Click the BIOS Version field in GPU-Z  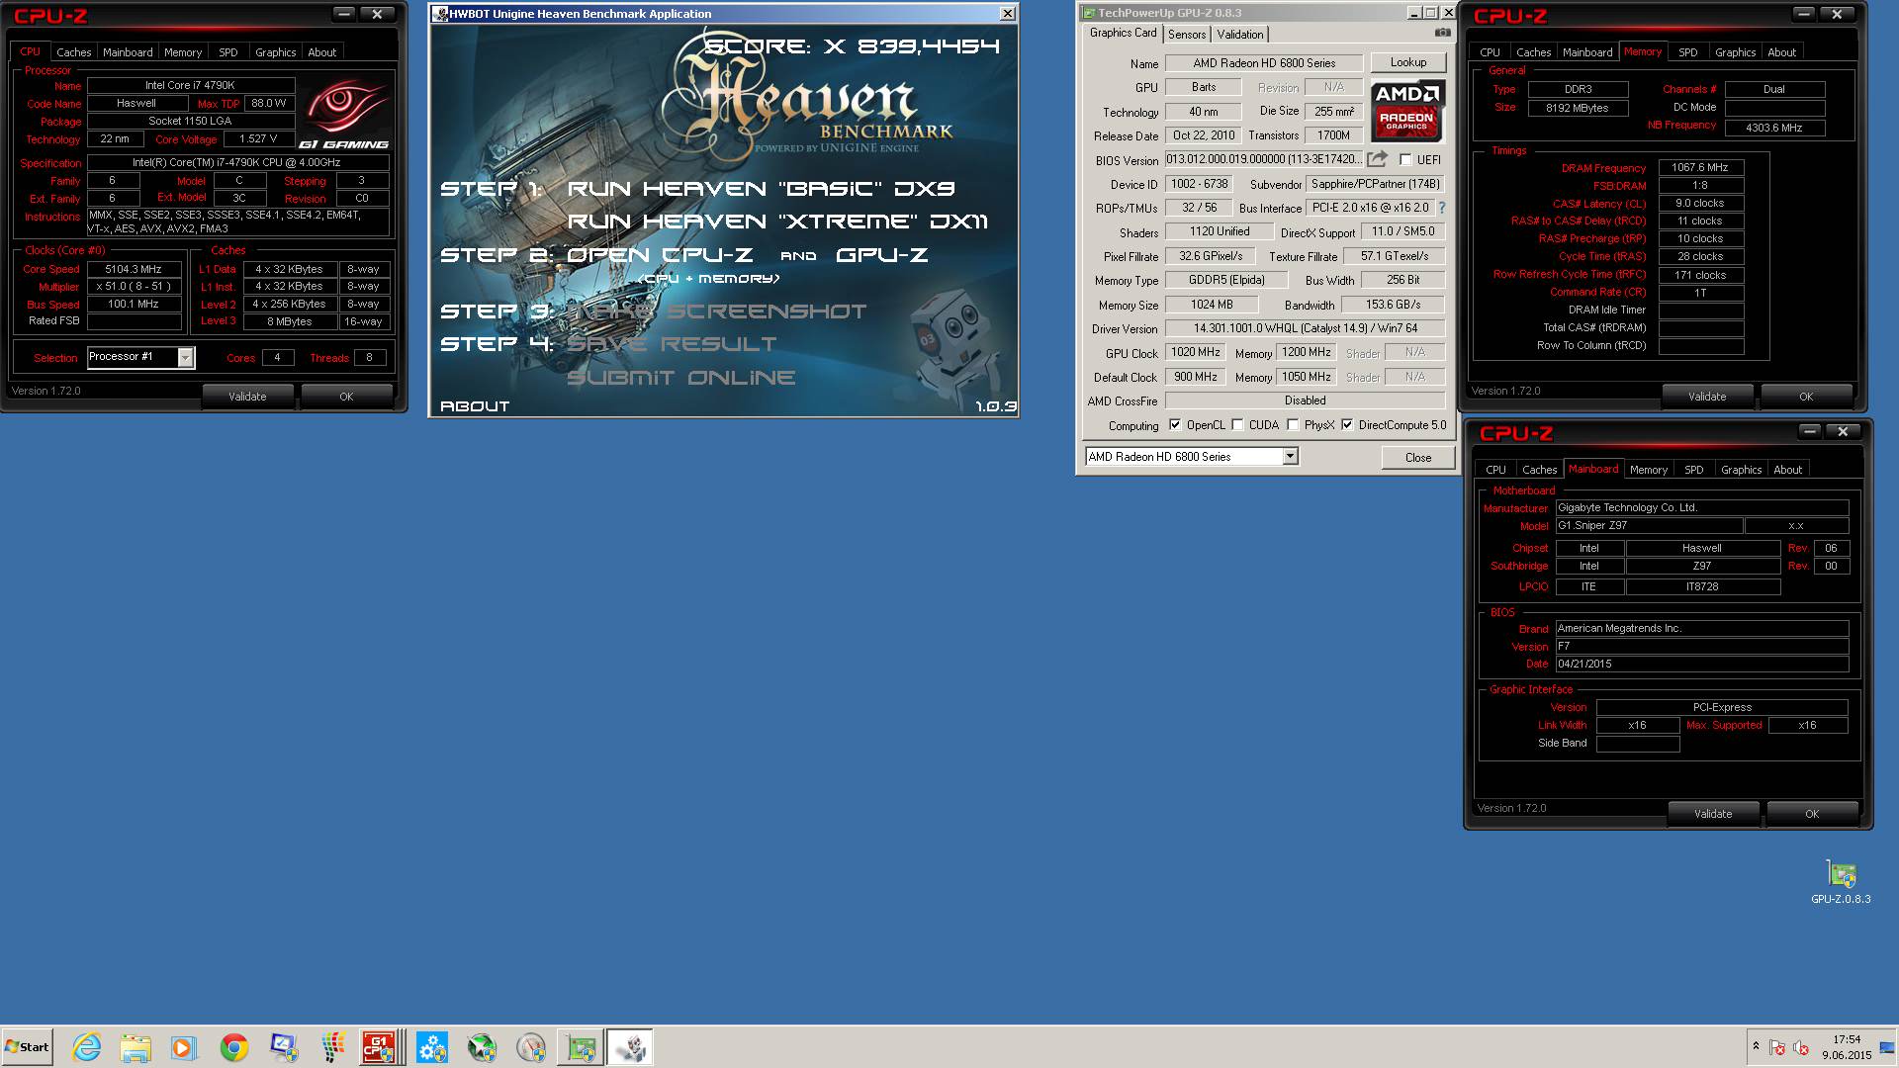[x=1263, y=159]
